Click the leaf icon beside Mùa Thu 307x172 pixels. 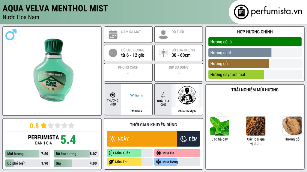(111, 162)
